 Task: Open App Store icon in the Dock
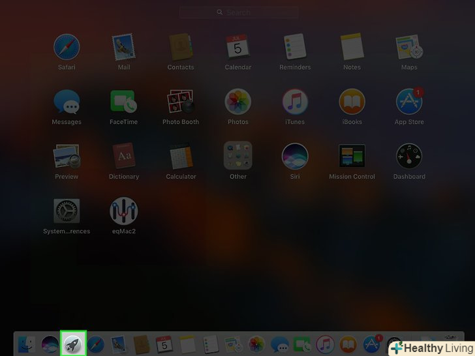point(371,344)
